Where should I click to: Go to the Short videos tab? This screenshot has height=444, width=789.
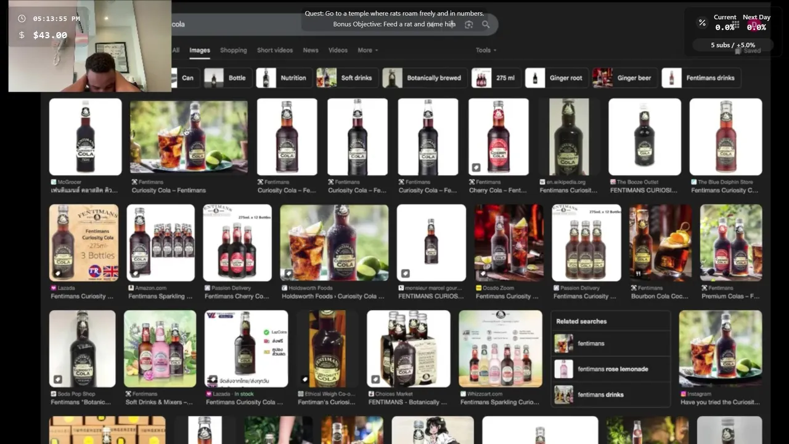click(275, 50)
